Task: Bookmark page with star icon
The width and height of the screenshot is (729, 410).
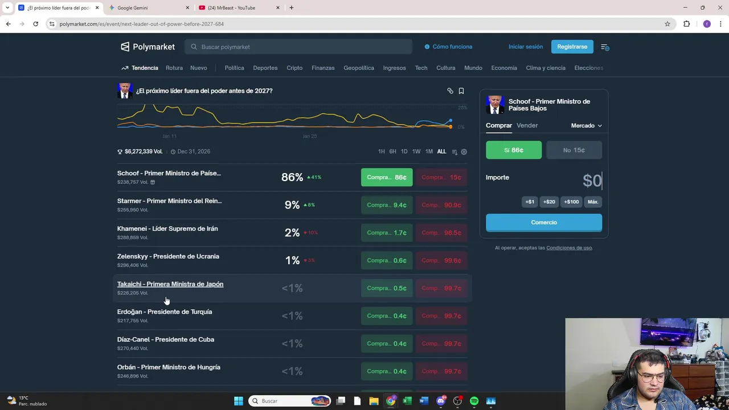Action: pos(667,24)
